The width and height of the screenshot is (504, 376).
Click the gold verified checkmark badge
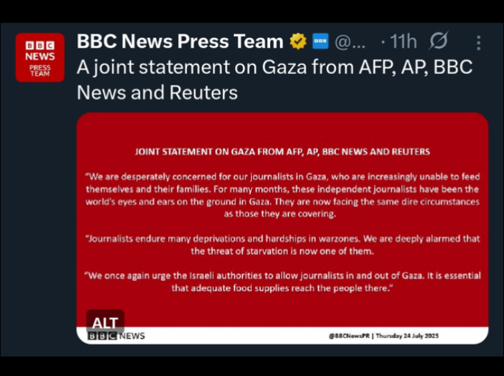point(298,41)
